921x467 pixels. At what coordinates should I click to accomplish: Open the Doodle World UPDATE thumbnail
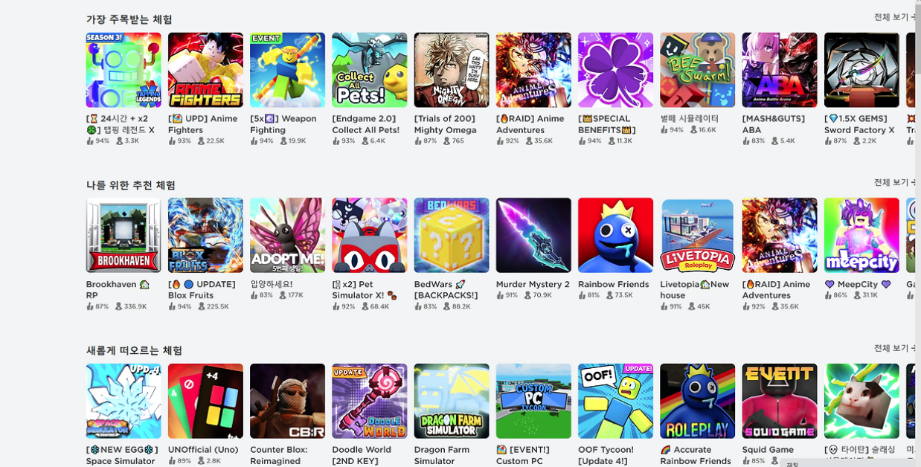[x=370, y=401]
